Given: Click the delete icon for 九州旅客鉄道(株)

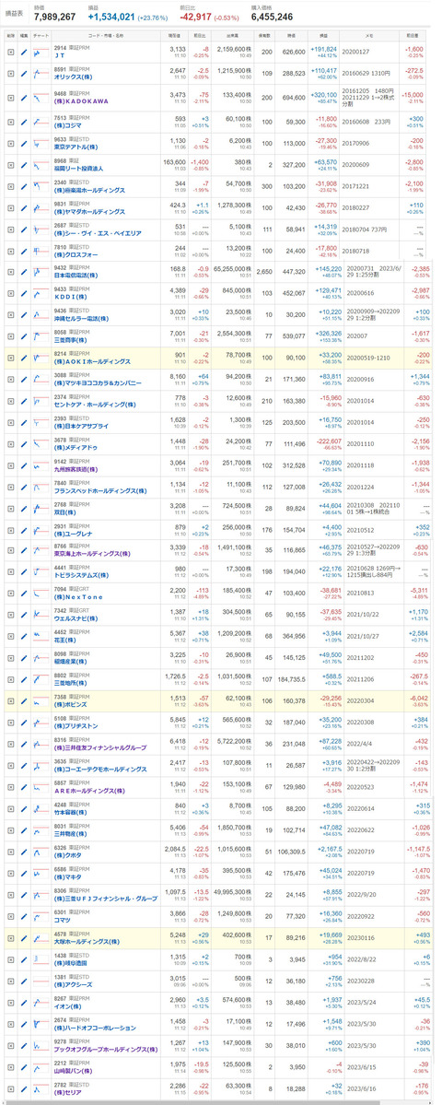Looking at the screenshot, I should coord(10,467).
